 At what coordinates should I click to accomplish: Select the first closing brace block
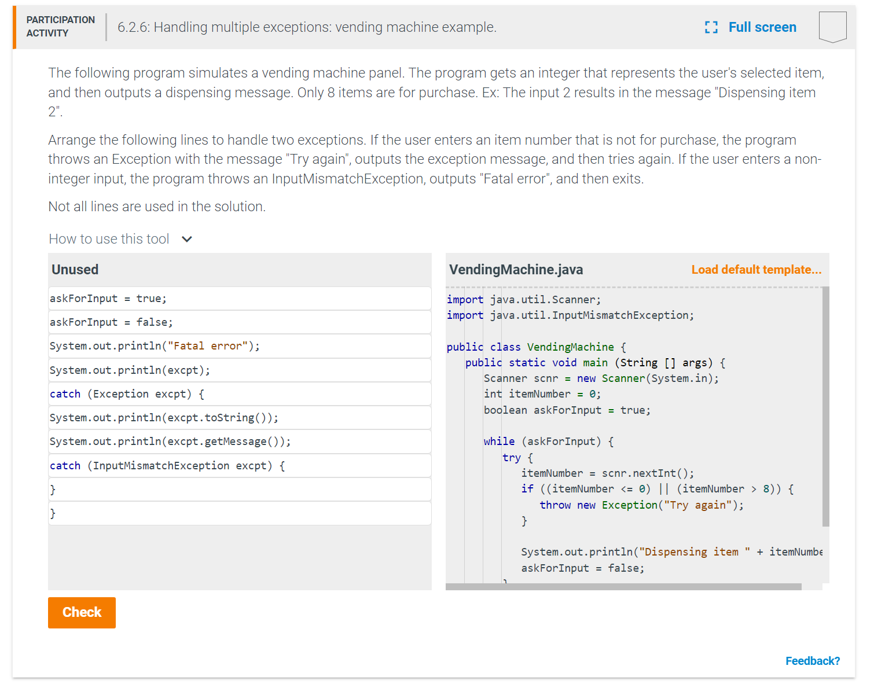240,490
